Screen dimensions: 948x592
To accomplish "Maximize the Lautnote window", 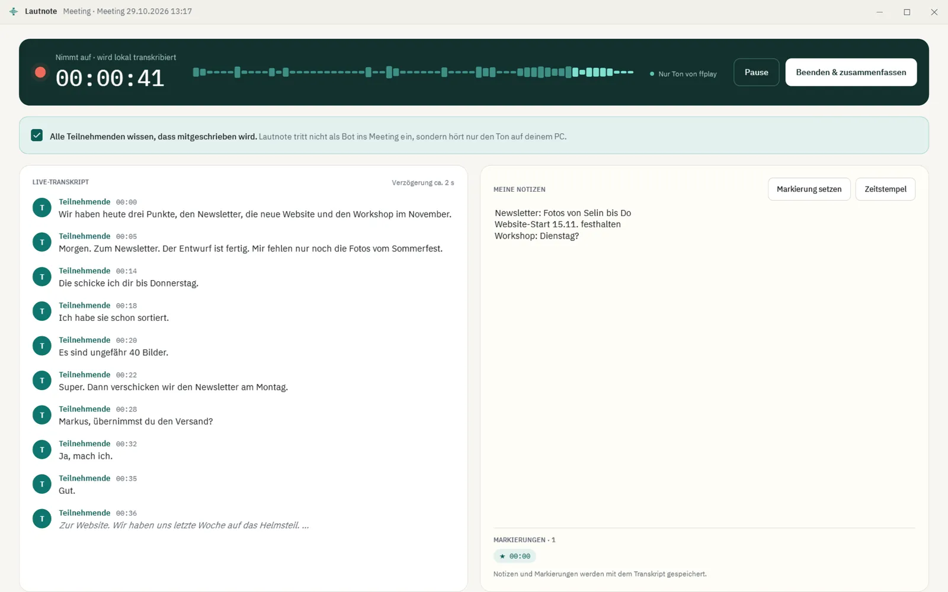I will pyautogui.click(x=907, y=12).
